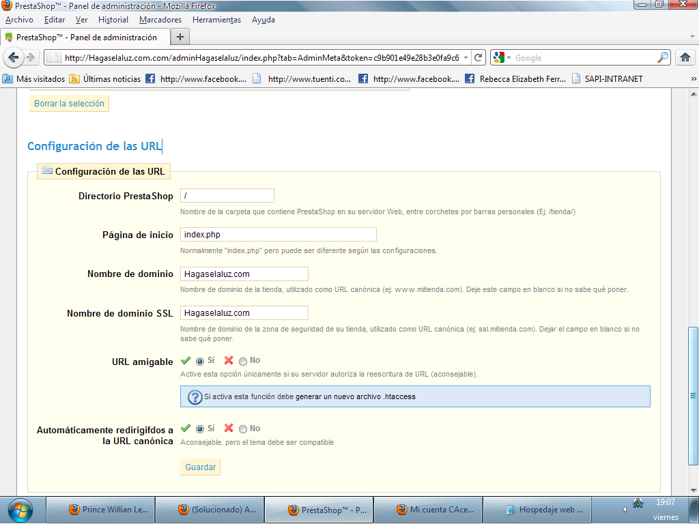Open the Editar menu
Viewport: 699px width, 524px height.
click(55, 20)
